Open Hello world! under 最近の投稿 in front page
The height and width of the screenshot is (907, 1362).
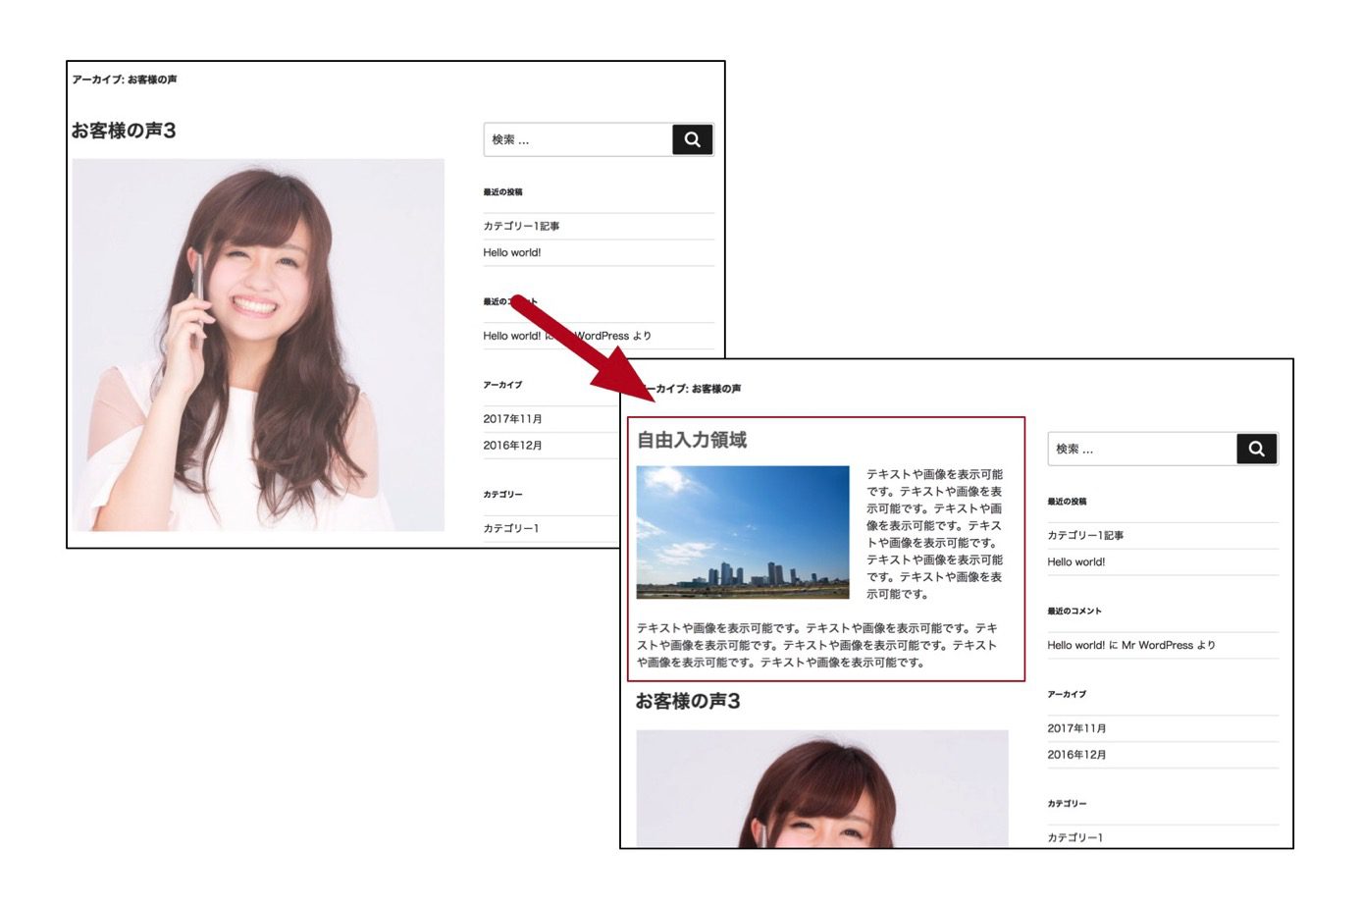pyautogui.click(x=1076, y=561)
